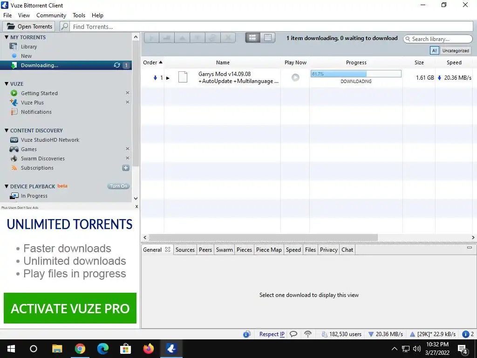Minimize the bottom details panel
477x358 pixels.
(470, 248)
